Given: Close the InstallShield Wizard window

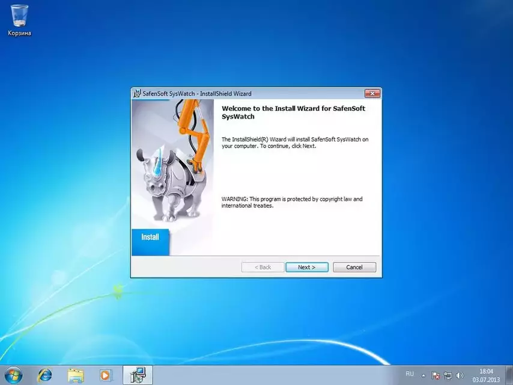Looking at the screenshot, I should pyautogui.click(x=372, y=94).
